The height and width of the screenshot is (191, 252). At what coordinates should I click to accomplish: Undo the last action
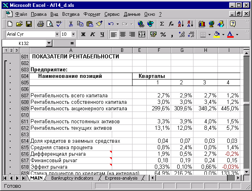pyautogui.click(x=111, y=24)
